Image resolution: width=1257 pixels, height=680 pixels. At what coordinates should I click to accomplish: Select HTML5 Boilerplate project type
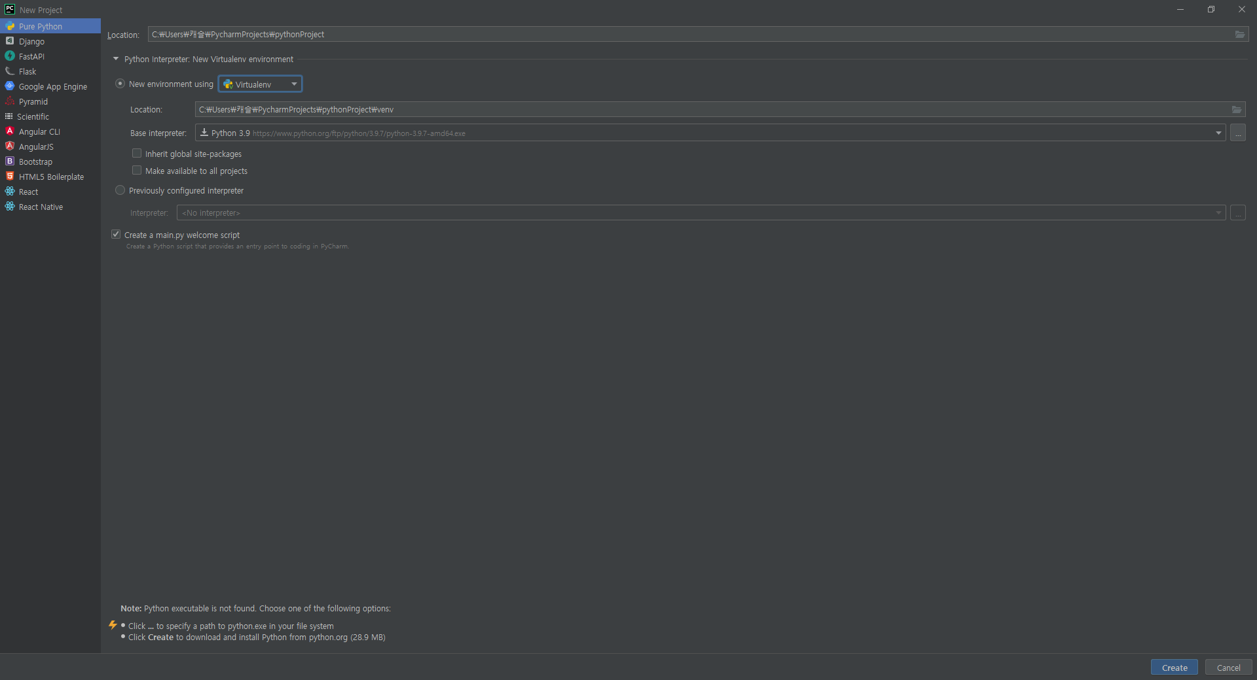(50, 177)
